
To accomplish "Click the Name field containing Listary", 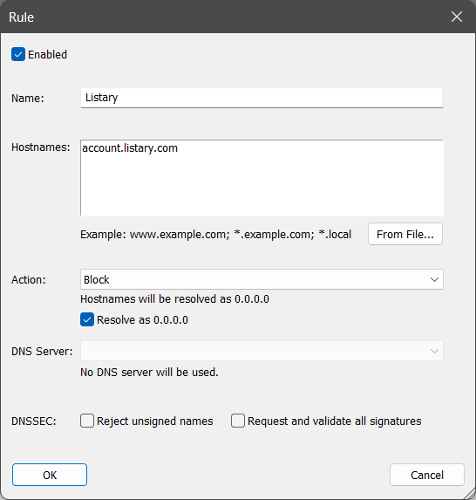I will [262, 98].
